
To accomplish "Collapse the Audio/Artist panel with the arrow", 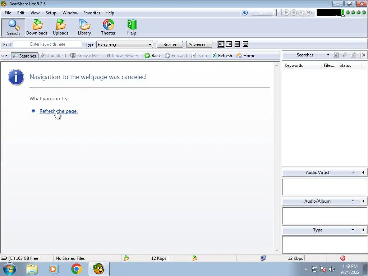I will [363, 172].
